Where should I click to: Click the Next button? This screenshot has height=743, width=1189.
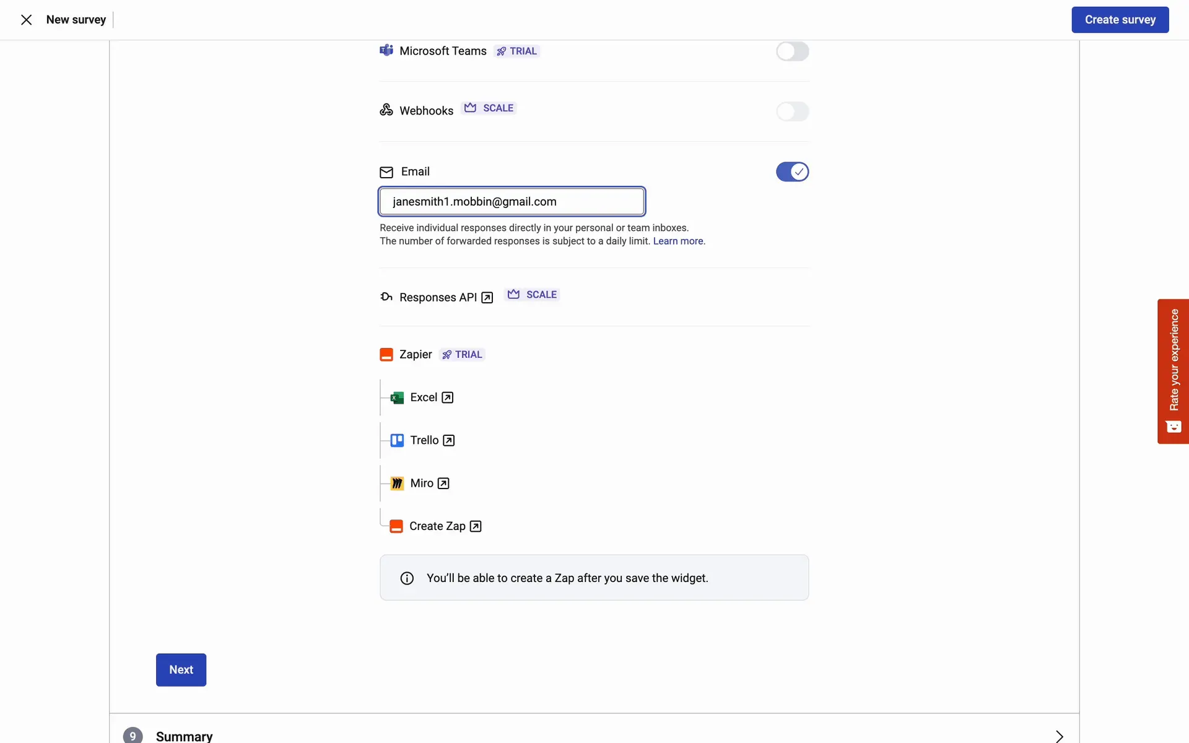click(181, 669)
